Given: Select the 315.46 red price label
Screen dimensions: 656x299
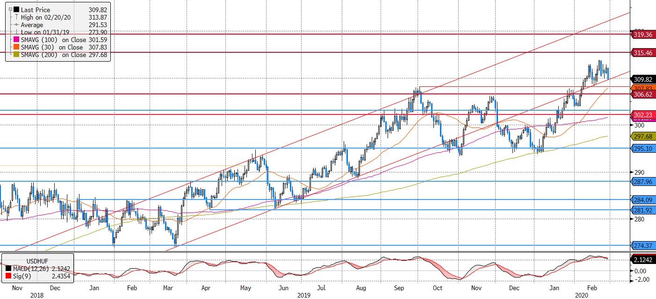Looking at the screenshot, I should click(x=643, y=53).
